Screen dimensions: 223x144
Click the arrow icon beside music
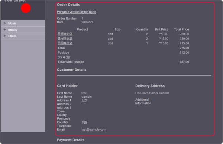[x=5, y=30]
